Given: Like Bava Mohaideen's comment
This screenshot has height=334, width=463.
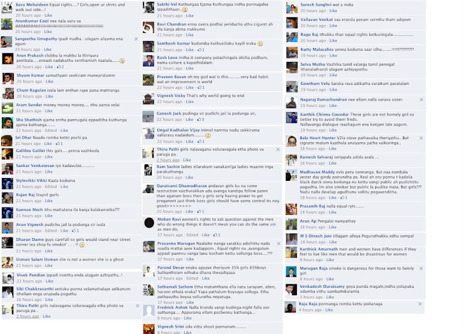Looking at the screenshot, I should (49, 16).
